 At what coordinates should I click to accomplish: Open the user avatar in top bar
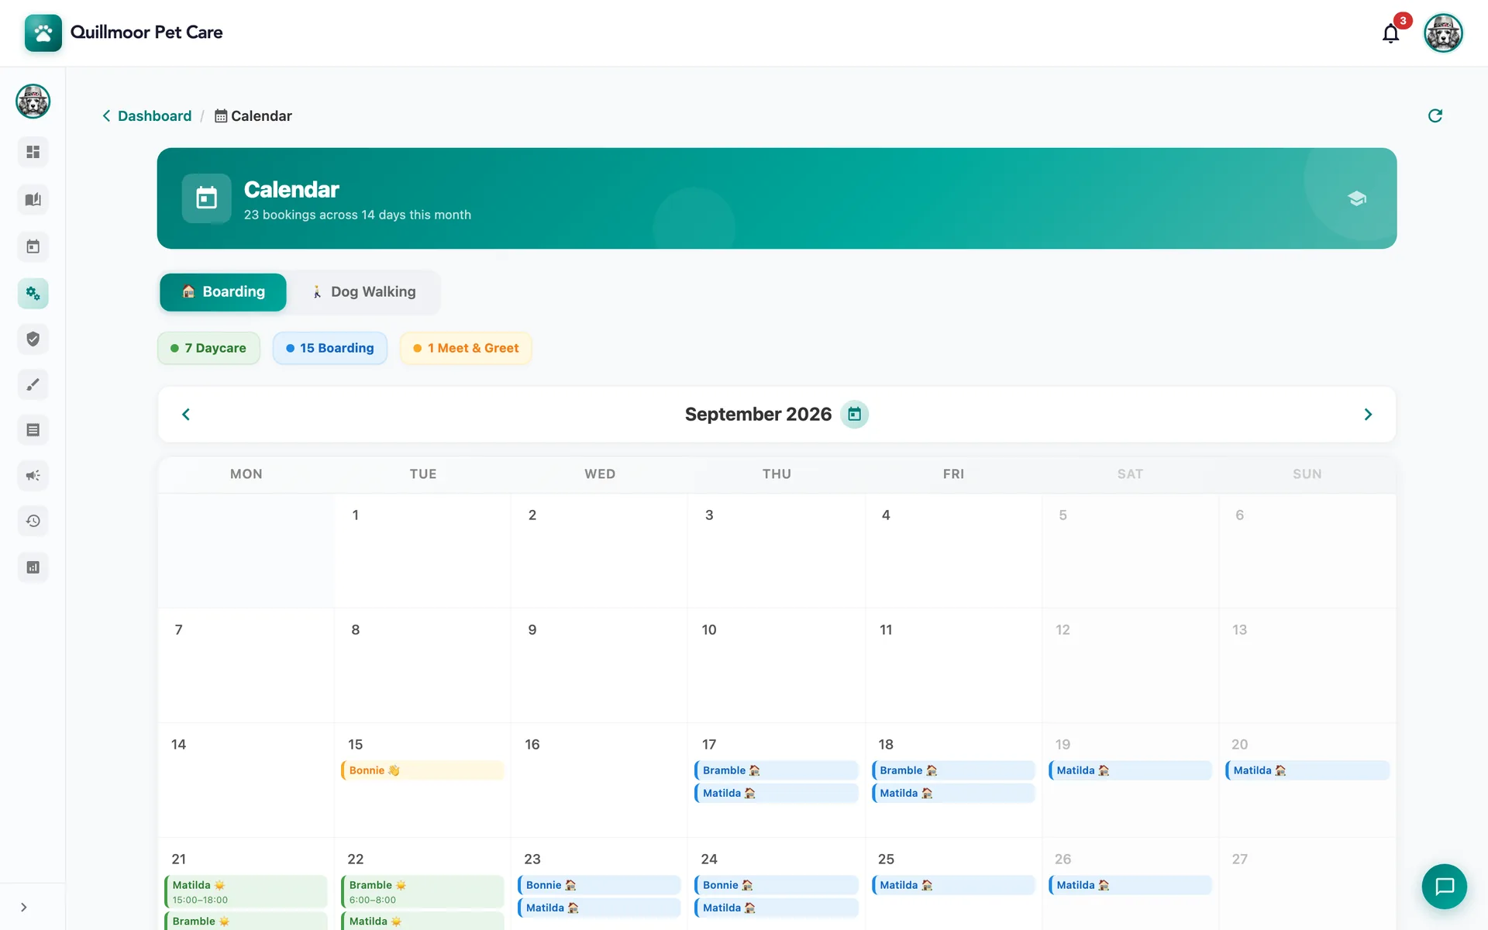point(1443,33)
